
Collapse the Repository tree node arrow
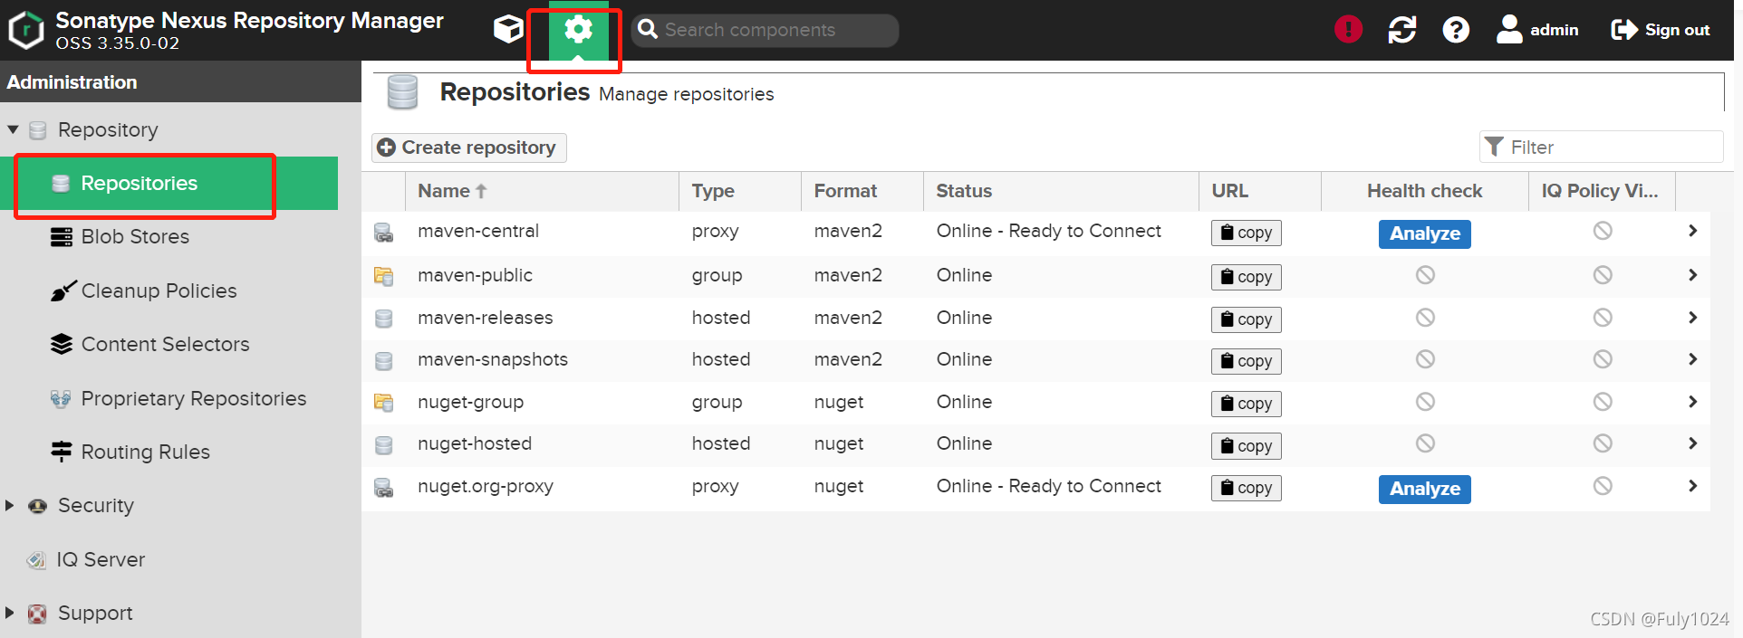coord(13,129)
